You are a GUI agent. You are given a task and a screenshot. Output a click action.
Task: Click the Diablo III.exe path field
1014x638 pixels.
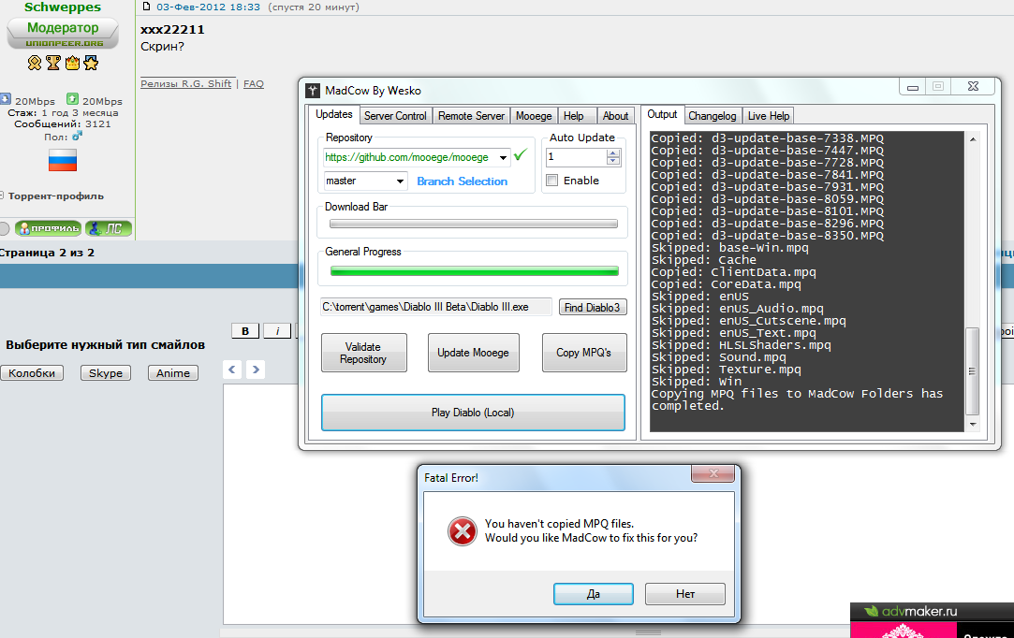pyautogui.click(x=436, y=307)
